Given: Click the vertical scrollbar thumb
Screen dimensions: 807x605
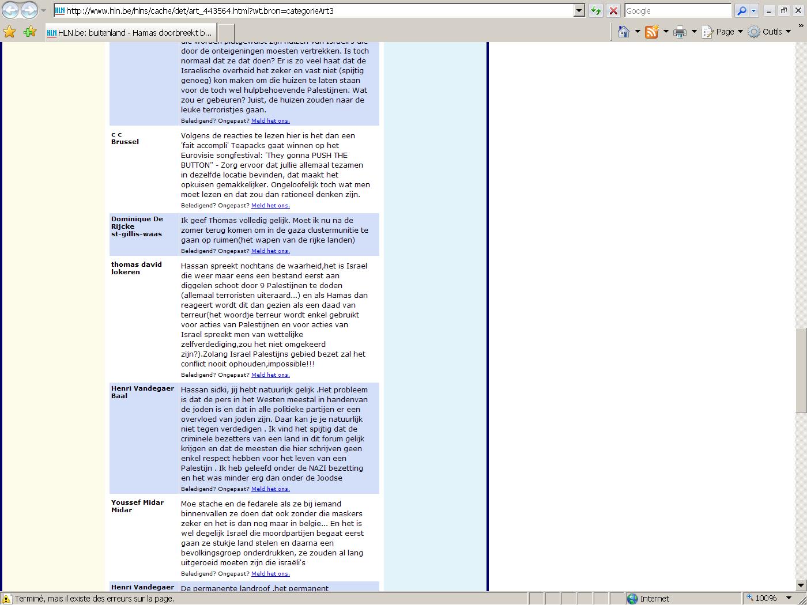Looking at the screenshot, I should coord(801,370).
